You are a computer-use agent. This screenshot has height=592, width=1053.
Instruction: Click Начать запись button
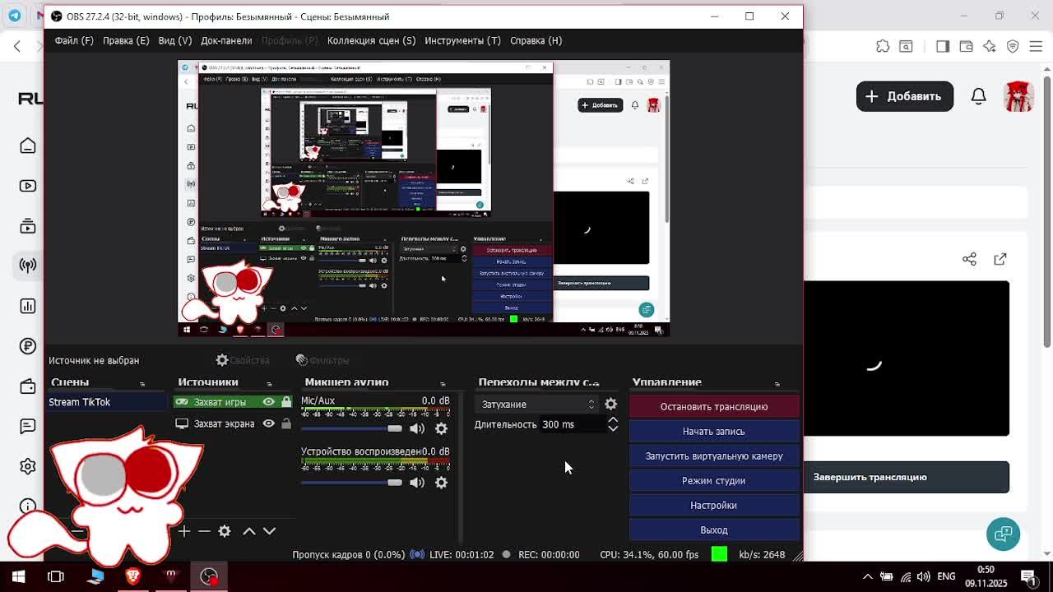coord(714,431)
